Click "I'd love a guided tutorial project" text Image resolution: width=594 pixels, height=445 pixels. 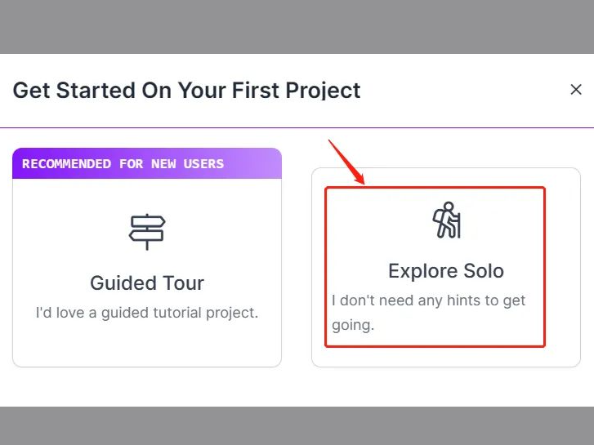(147, 313)
